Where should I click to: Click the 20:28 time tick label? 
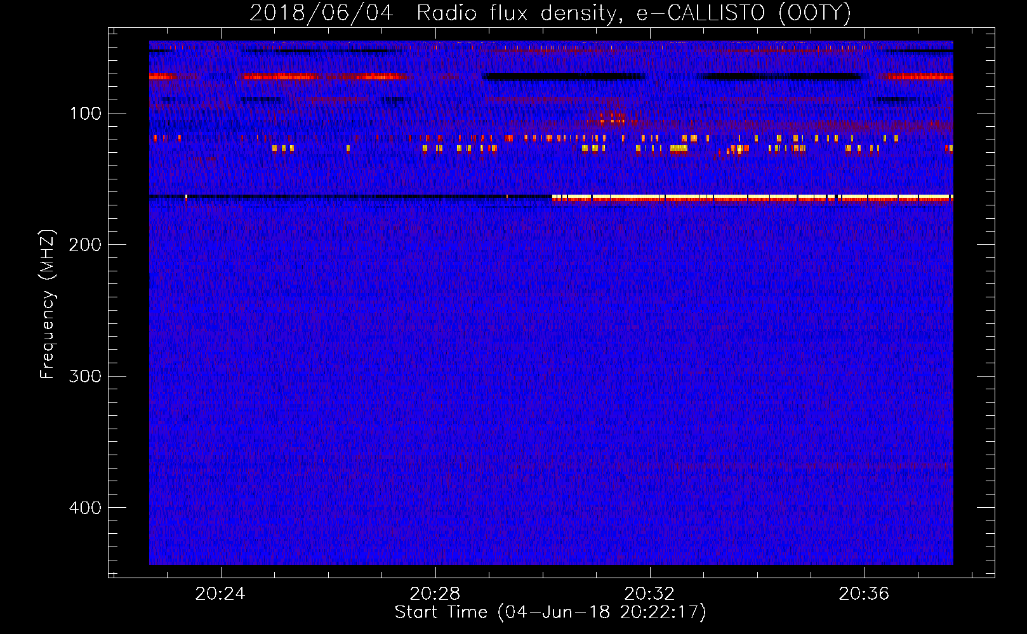[x=435, y=594]
